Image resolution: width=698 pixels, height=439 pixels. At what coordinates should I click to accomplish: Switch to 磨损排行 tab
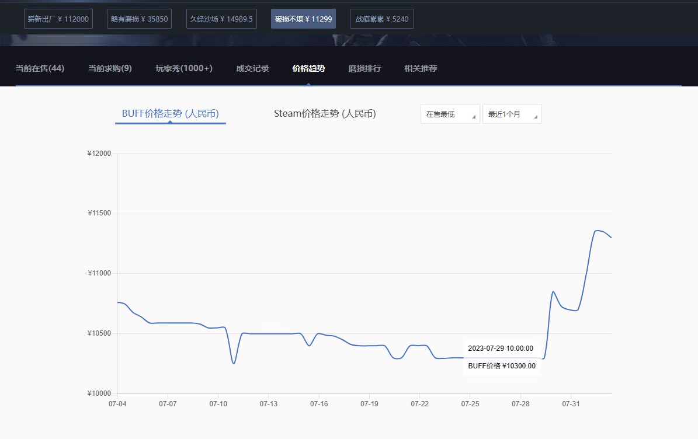(364, 68)
